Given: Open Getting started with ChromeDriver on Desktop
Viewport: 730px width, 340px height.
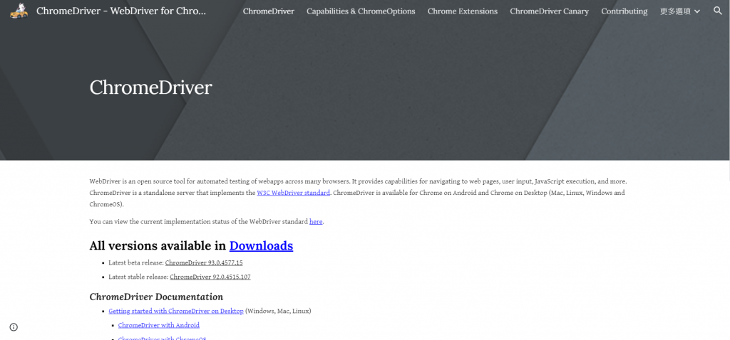Looking at the screenshot, I should pyautogui.click(x=176, y=311).
